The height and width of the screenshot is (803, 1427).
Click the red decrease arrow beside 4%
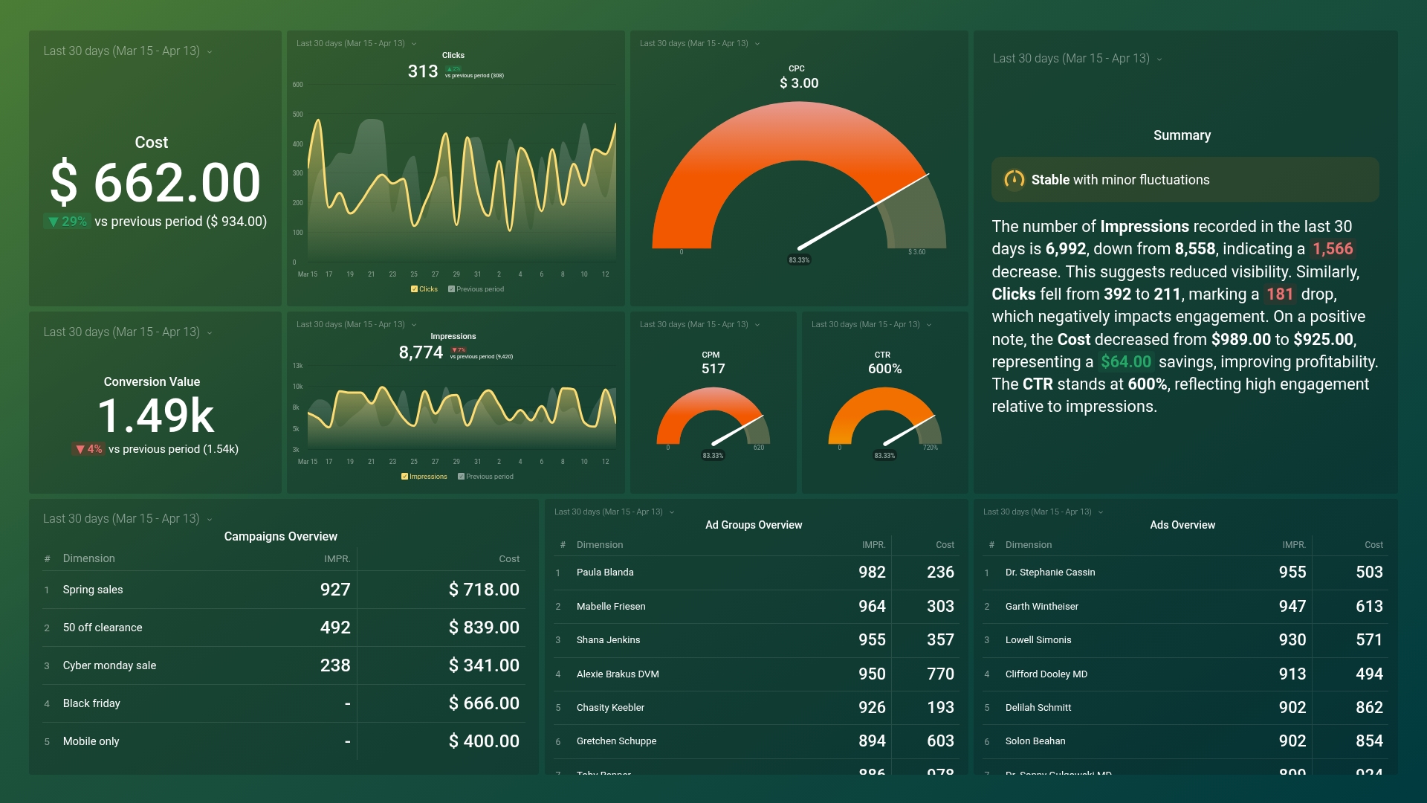tap(80, 448)
